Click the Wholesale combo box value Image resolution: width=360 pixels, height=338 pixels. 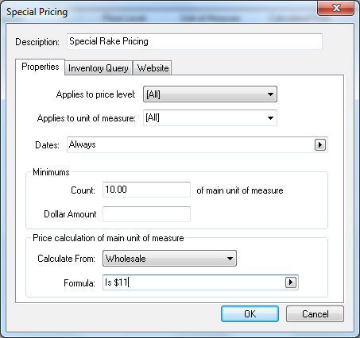point(164,259)
